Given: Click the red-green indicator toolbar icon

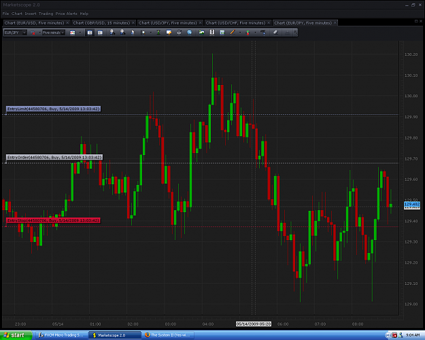Looking at the screenshot, I should click(248, 33).
